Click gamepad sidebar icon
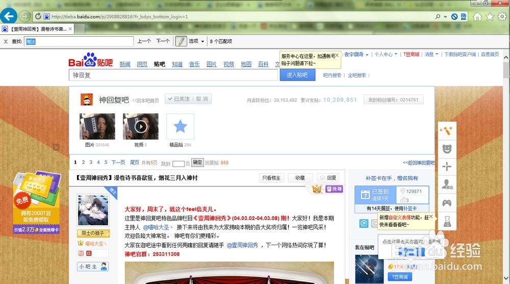Image resolution: width=510 pixels, height=284 pixels. [447, 203]
